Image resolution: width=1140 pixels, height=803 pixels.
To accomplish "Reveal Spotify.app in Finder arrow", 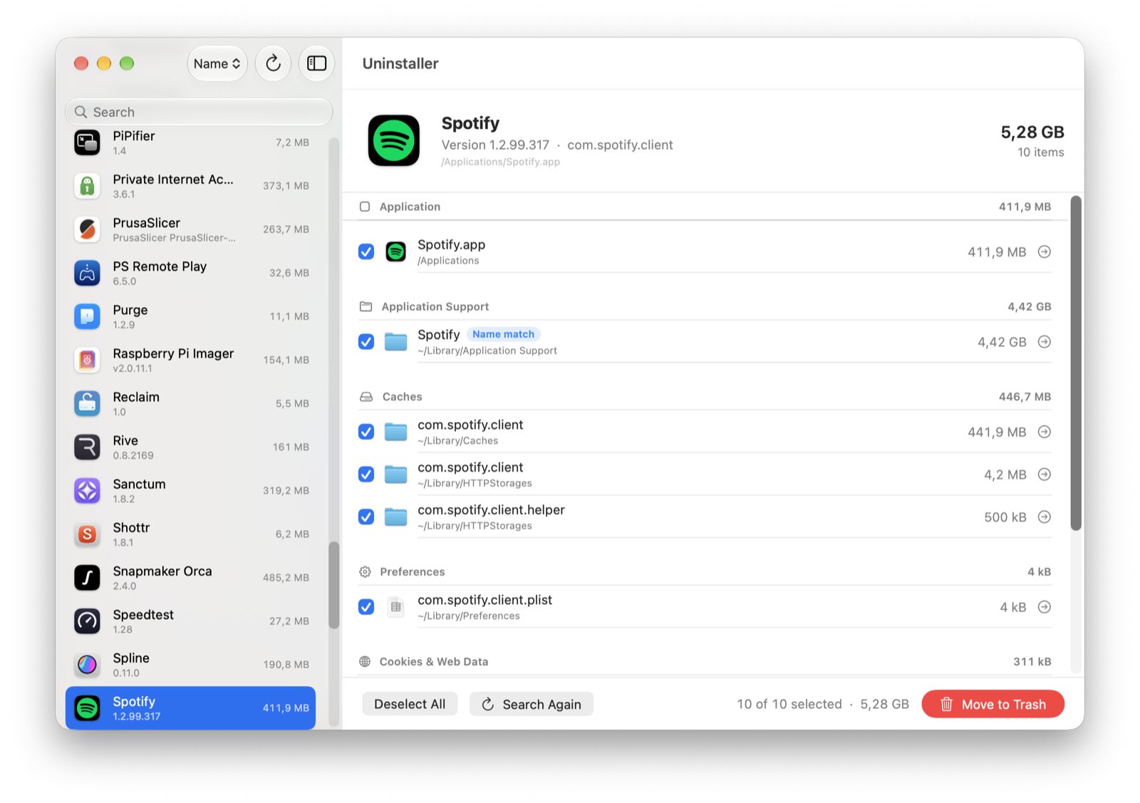I will 1045,252.
